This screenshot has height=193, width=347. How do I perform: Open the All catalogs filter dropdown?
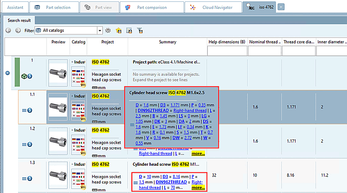[99, 30]
